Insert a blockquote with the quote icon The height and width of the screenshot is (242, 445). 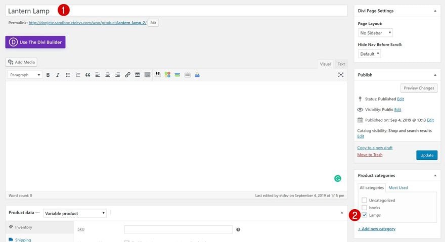[87, 75]
